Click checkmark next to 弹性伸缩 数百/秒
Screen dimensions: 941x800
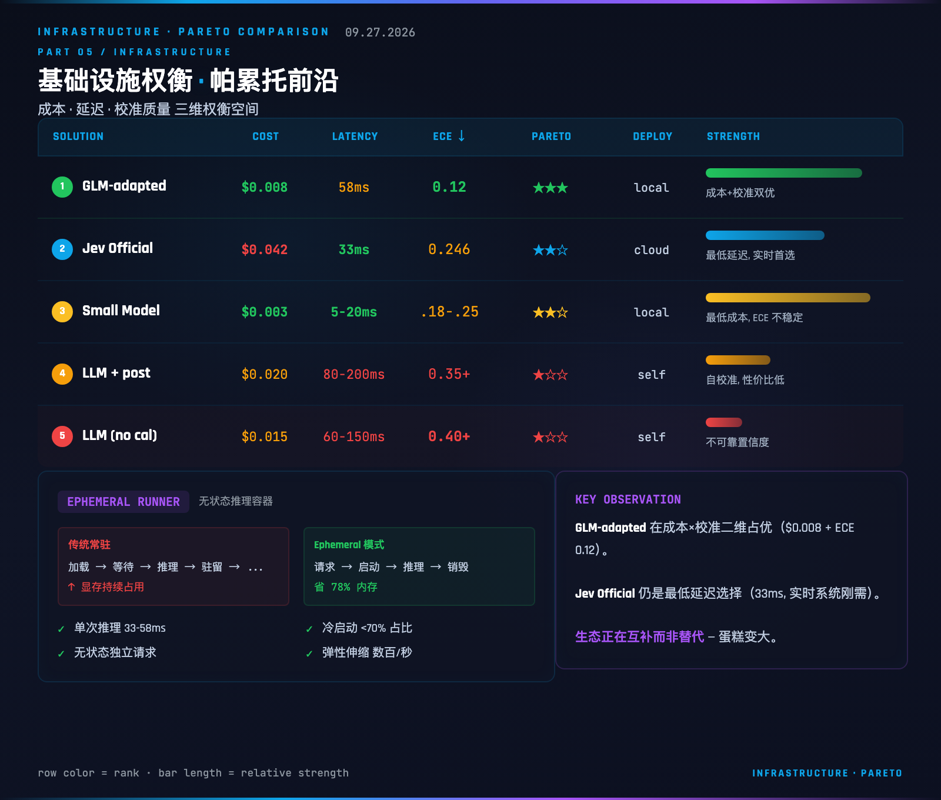click(309, 654)
